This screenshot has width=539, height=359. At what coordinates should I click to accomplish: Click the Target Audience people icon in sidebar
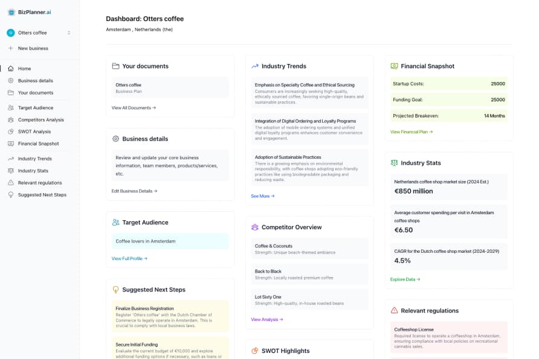tap(11, 107)
